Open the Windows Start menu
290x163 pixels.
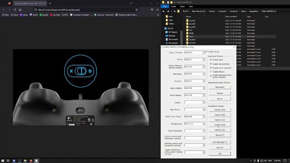coord(3,161)
